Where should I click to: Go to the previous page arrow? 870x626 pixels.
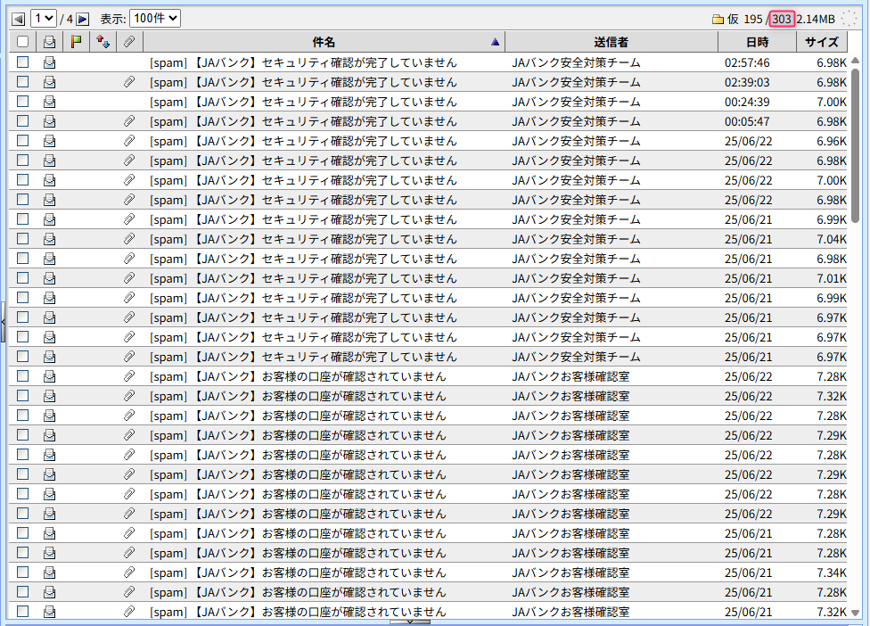click(x=19, y=19)
